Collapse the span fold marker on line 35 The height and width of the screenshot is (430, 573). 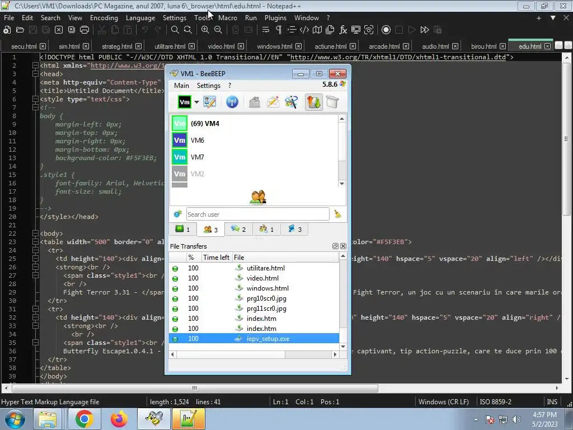[x=35, y=343]
